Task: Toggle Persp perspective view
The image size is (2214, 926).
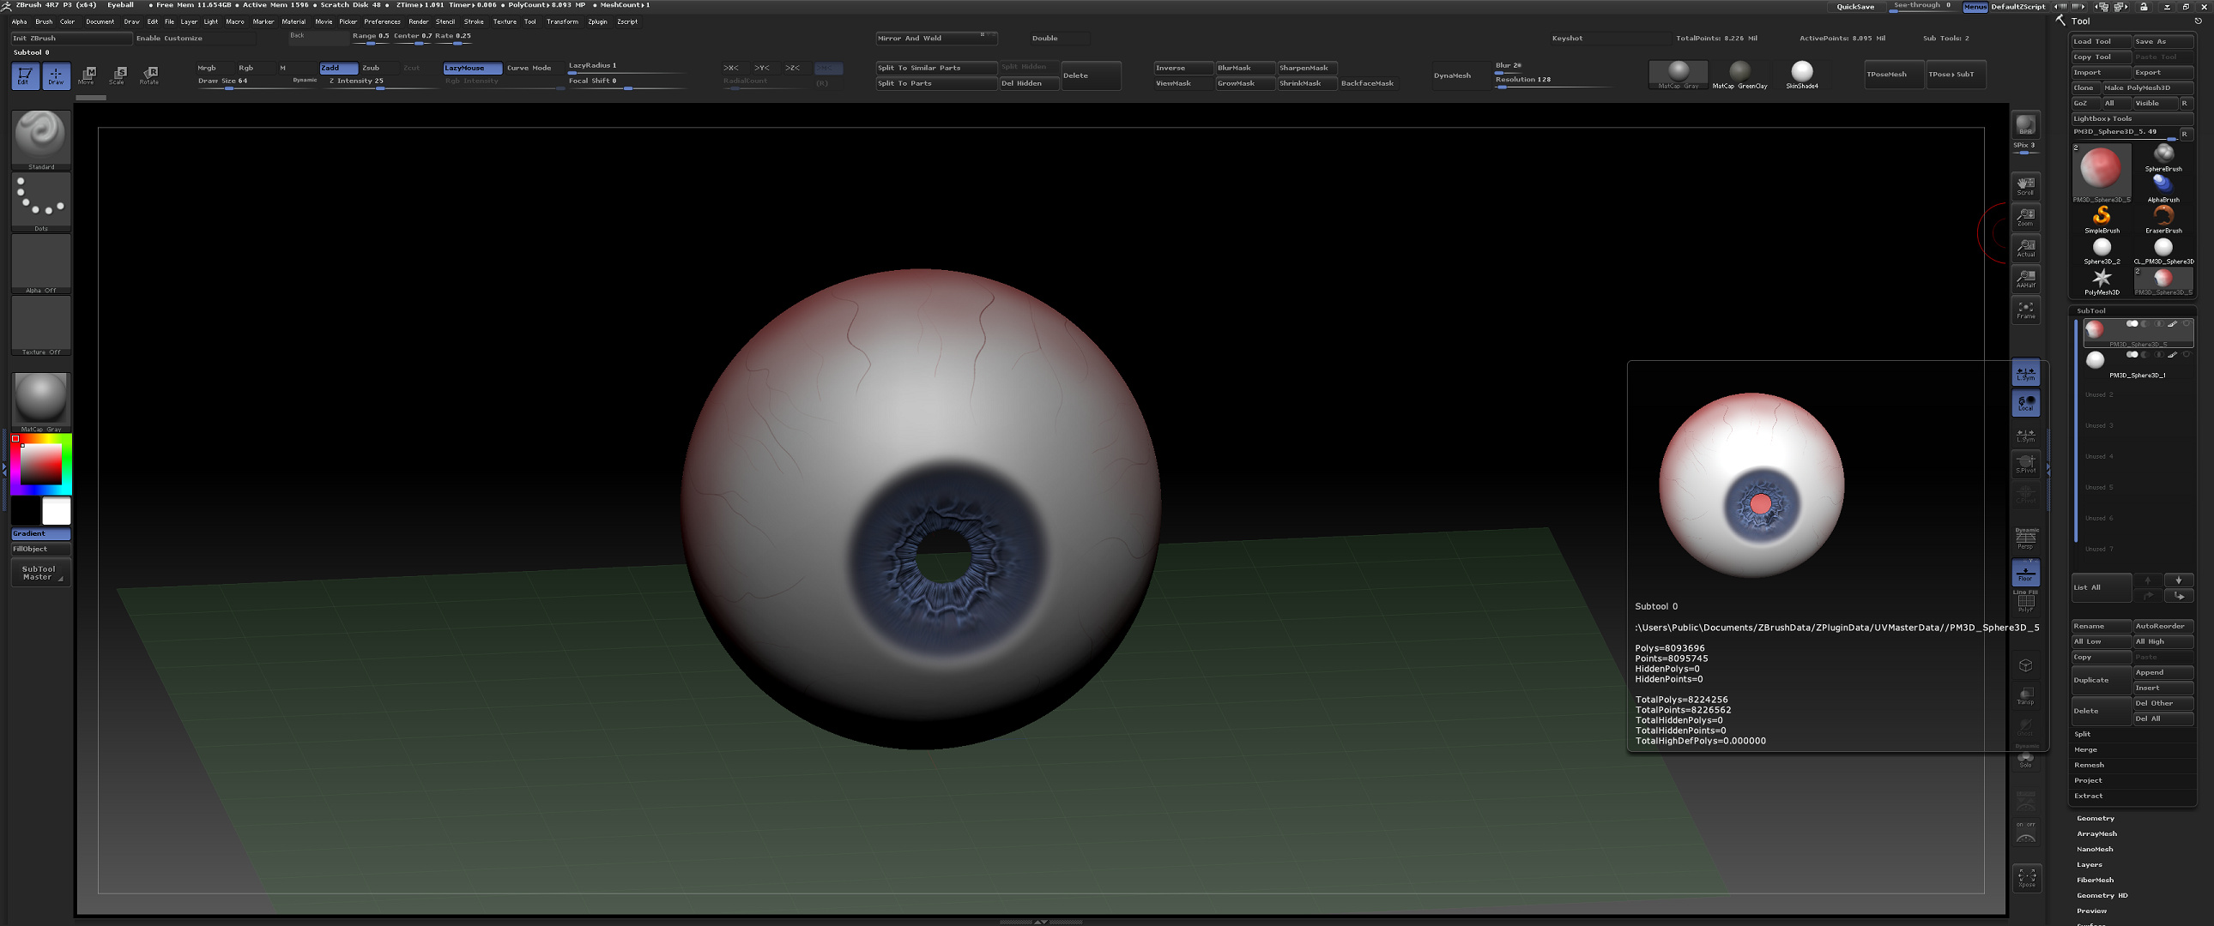Action: (2026, 538)
